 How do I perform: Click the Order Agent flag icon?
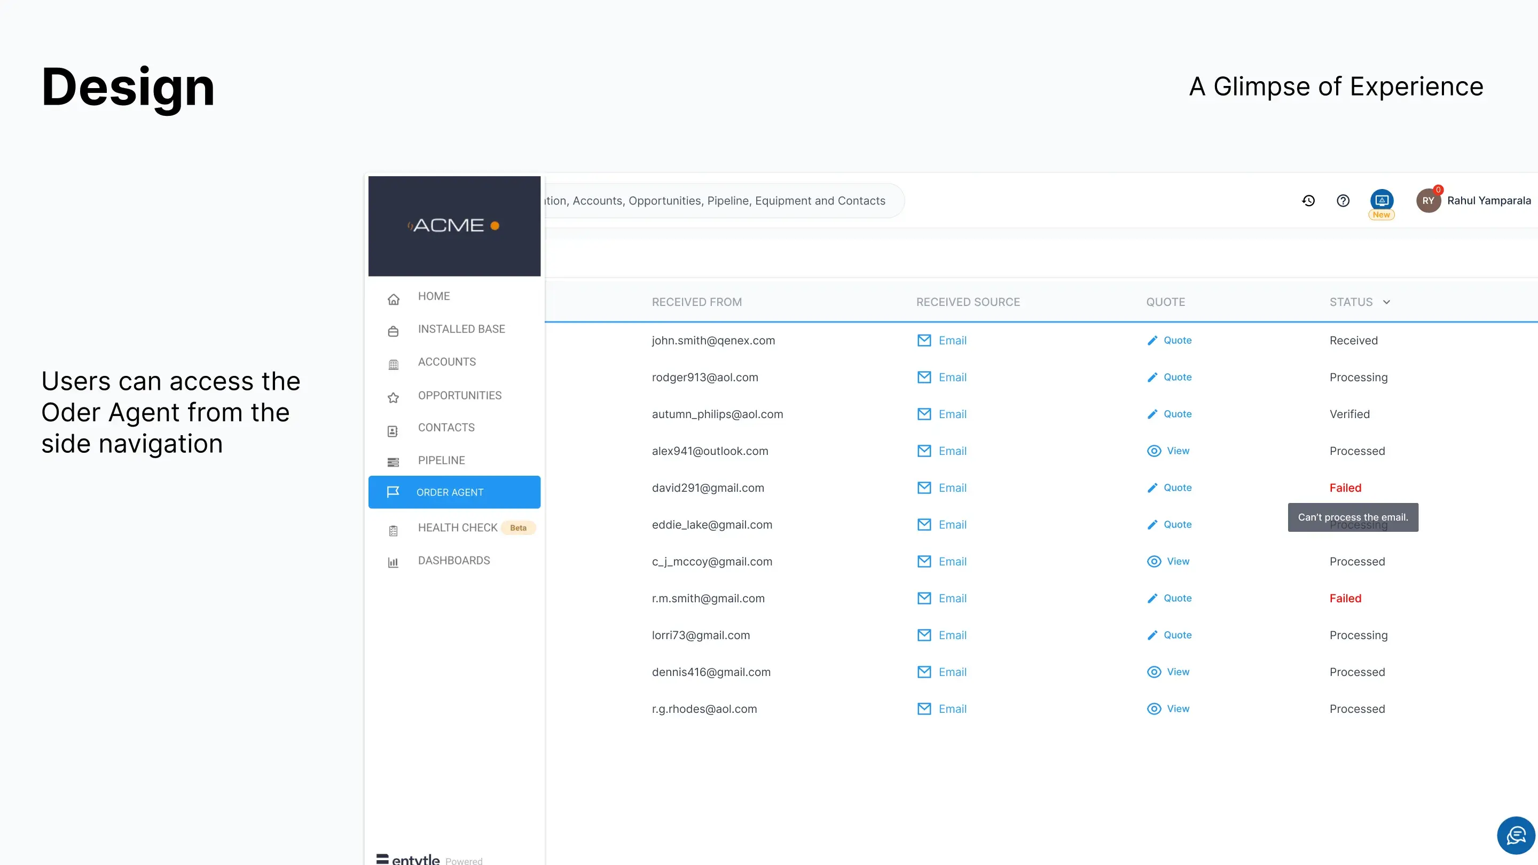point(393,492)
